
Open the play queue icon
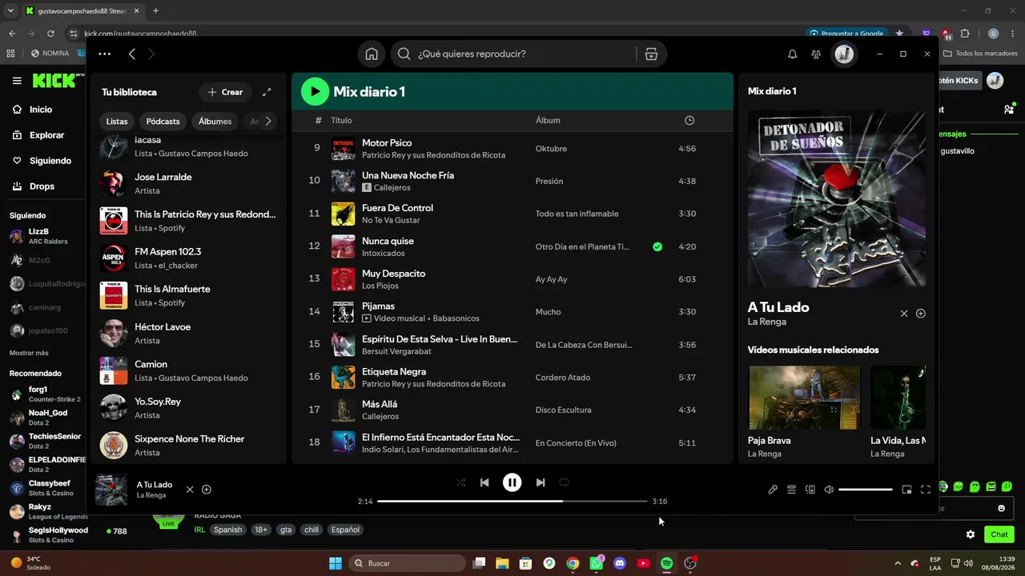791,490
